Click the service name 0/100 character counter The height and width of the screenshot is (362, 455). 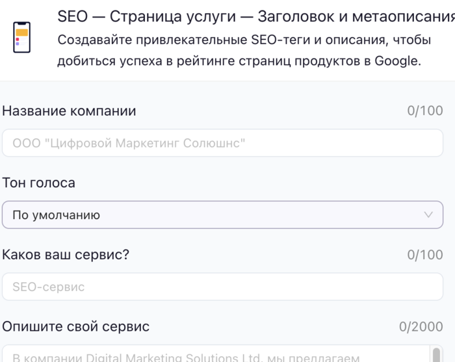(x=425, y=255)
